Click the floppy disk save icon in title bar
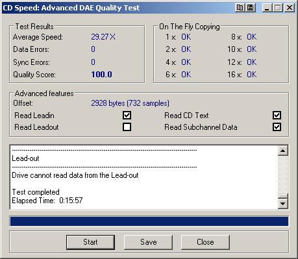 point(251,8)
